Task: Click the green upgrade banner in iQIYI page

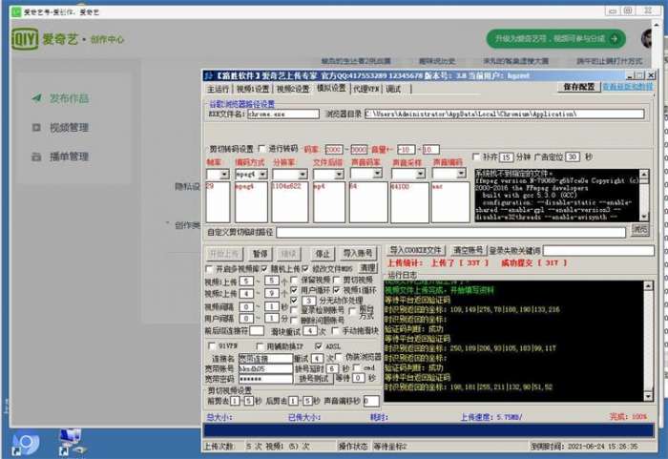Action: pos(556,39)
